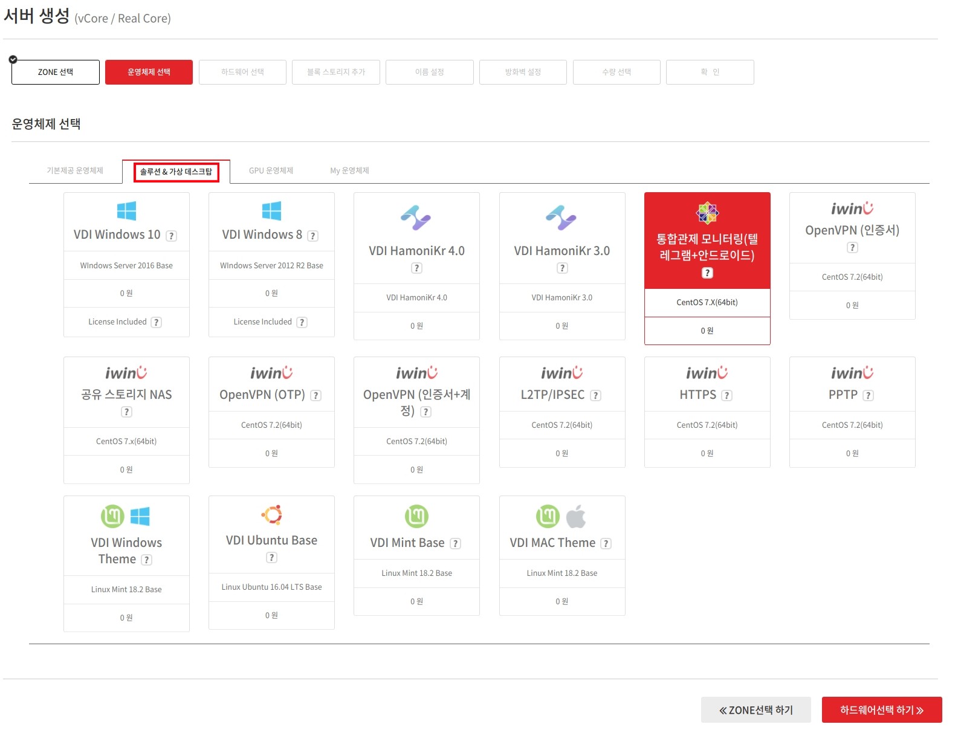This screenshot has width=961, height=730.
Task: Click the Windows logo on VDI Windows 10 card
Action: pos(126,211)
